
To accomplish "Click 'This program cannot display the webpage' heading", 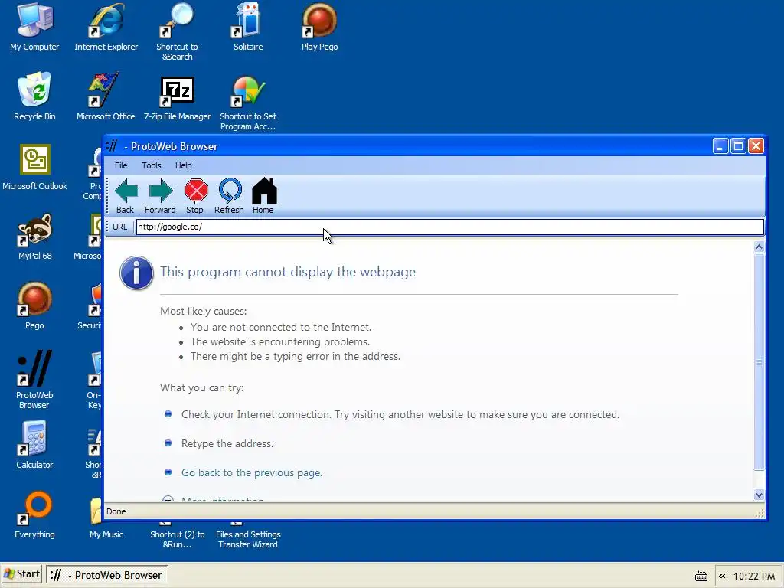I will [288, 272].
